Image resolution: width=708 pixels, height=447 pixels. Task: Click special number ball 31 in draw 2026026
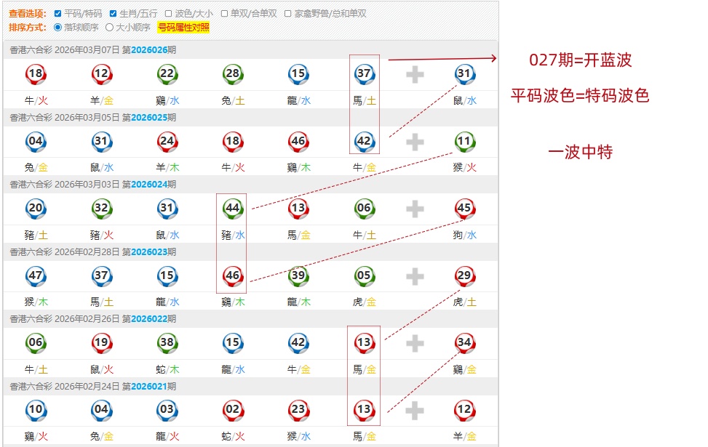tap(464, 73)
